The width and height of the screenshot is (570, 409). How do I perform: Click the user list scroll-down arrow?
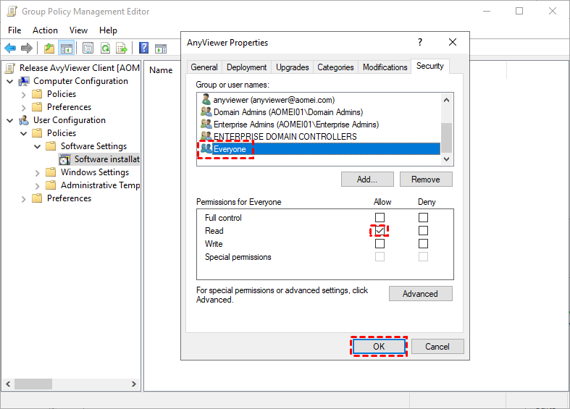tap(447, 159)
